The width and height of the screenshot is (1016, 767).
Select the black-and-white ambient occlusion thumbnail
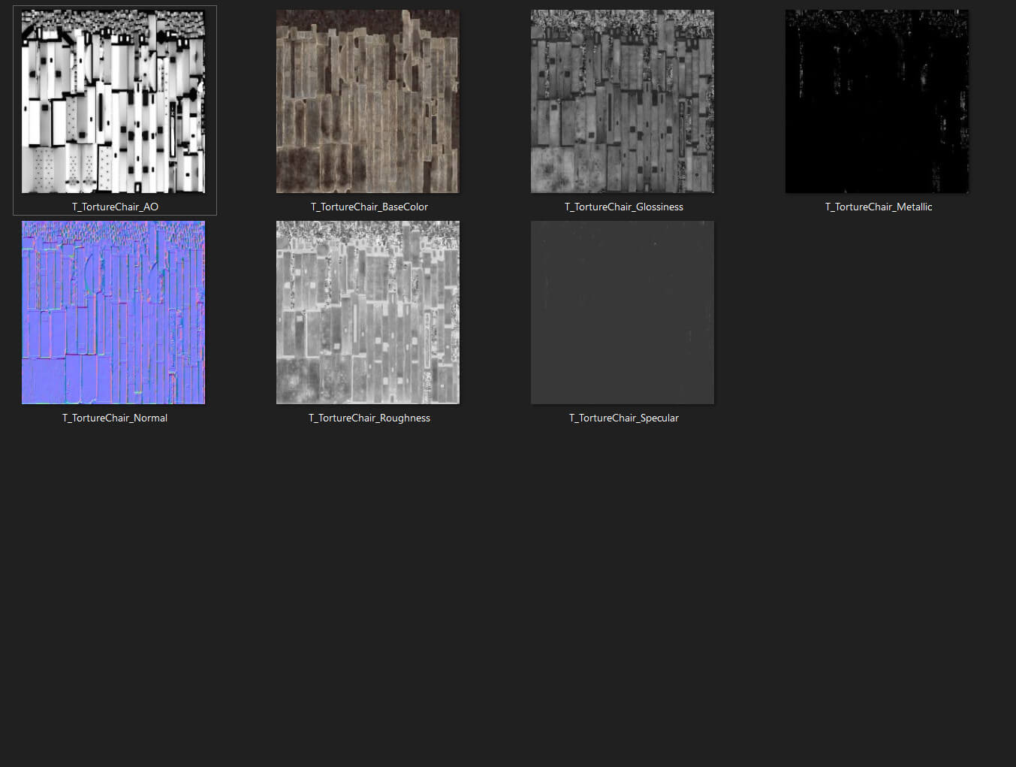click(x=113, y=101)
